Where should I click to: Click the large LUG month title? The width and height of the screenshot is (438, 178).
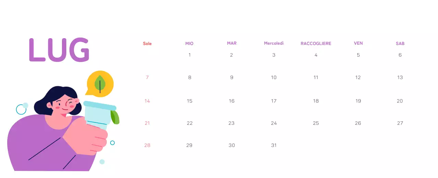point(59,50)
